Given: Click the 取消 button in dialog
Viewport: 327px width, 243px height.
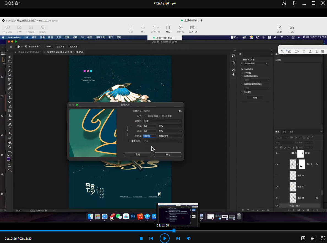Looking at the screenshot, I should [138, 155].
